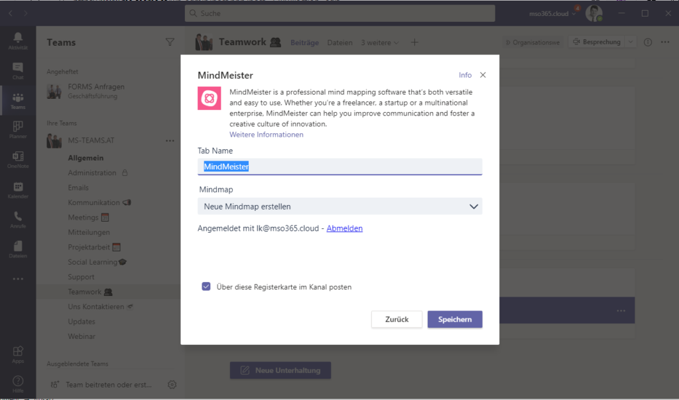Show more apps via sidebar ellipsis

(x=18, y=279)
